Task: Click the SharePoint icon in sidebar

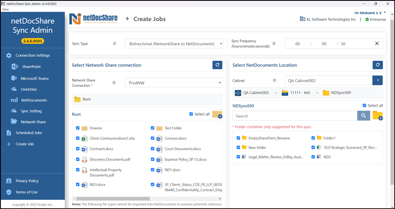Action: tap(15, 67)
